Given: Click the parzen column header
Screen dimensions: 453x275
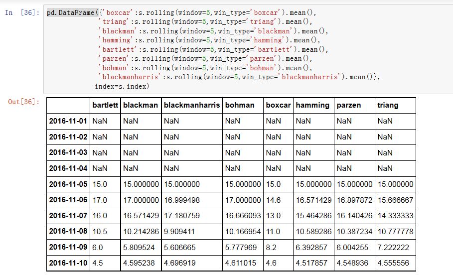Looking at the screenshot, I should pyautogui.click(x=348, y=105).
